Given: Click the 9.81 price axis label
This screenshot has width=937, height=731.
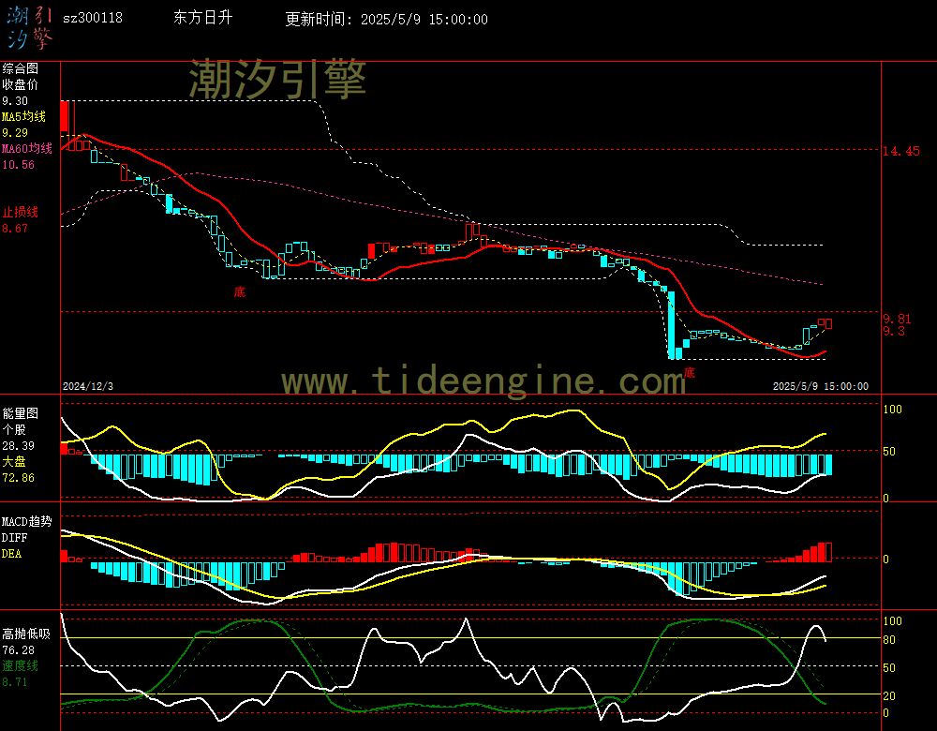Looking at the screenshot, I should tap(897, 320).
